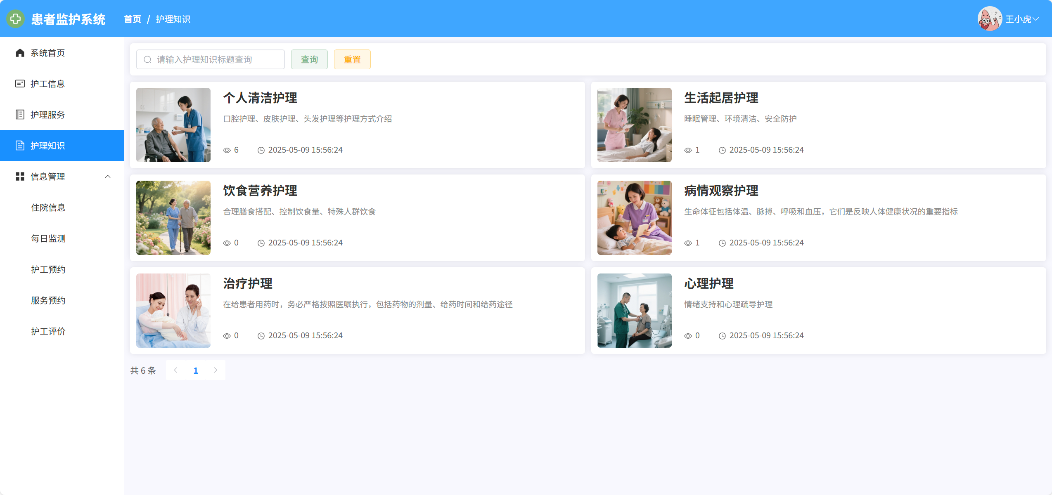The width and height of the screenshot is (1052, 495).
Task: Click the eye view icon on 心理护理
Action: pos(688,336)
